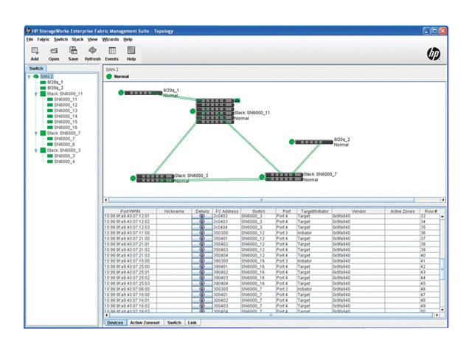Image resolution: width=472 pixels, height=354 pixels.
Task: Click the device table vertical scrollbar
Action: pos(442,265)
